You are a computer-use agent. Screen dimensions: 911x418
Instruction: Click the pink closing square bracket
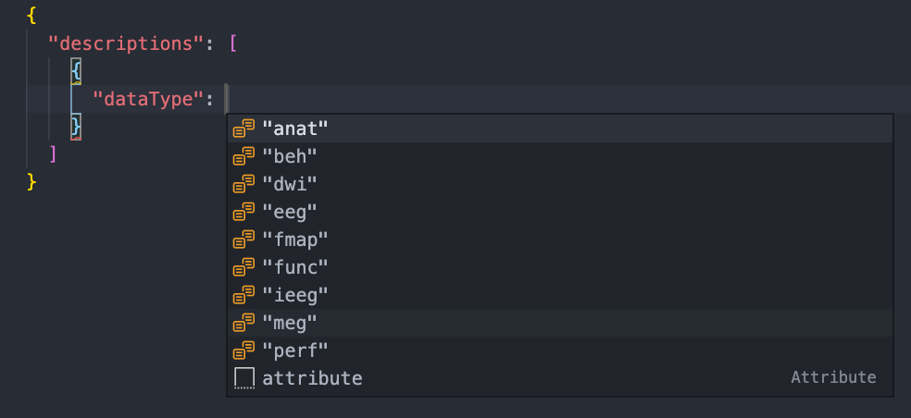pos(54,153)
